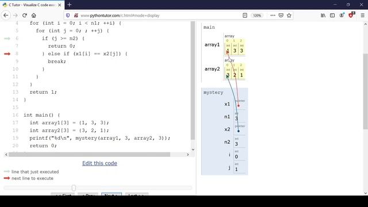
Task: Click the 'next line to execute' legend
Action: tap(32, 178)
